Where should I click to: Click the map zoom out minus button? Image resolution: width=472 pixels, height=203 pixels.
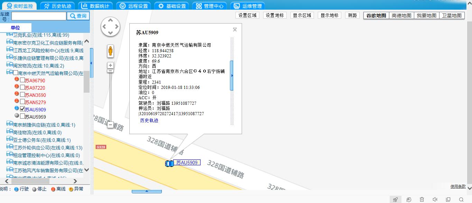click(x=110, y=124)
